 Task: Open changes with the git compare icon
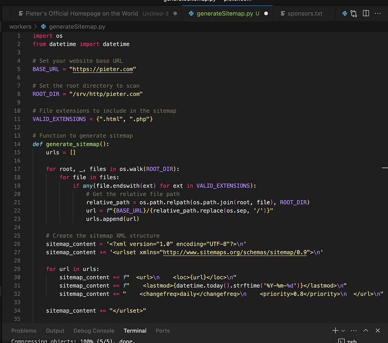tap(353, 14)
